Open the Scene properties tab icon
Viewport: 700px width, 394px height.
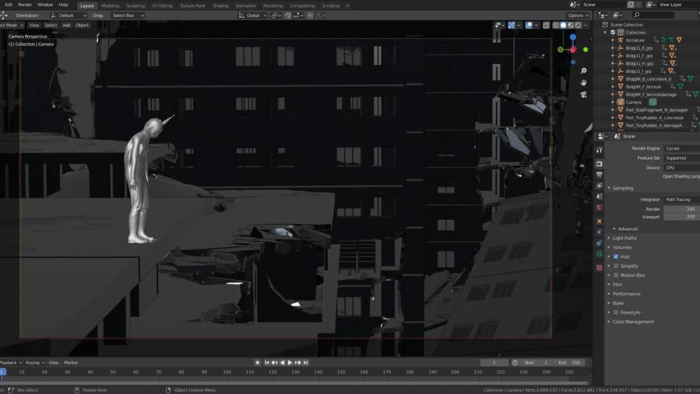coord(599,196)
